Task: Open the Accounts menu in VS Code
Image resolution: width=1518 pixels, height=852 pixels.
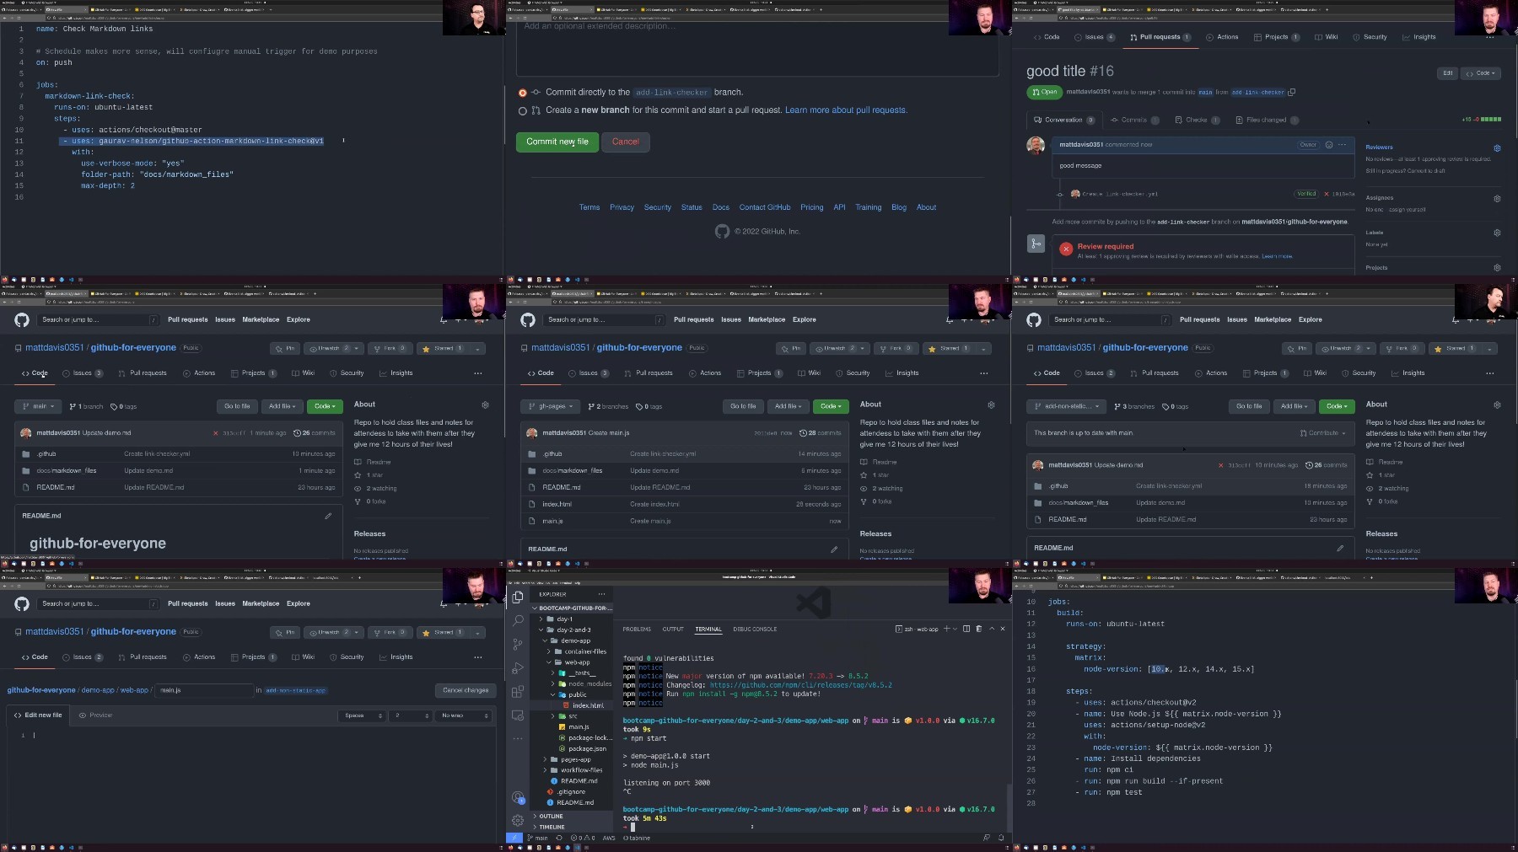Action: (518, 796)
